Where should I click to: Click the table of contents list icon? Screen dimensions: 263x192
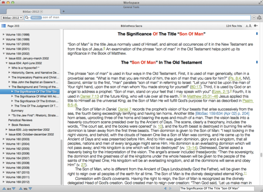pos(4,26)
